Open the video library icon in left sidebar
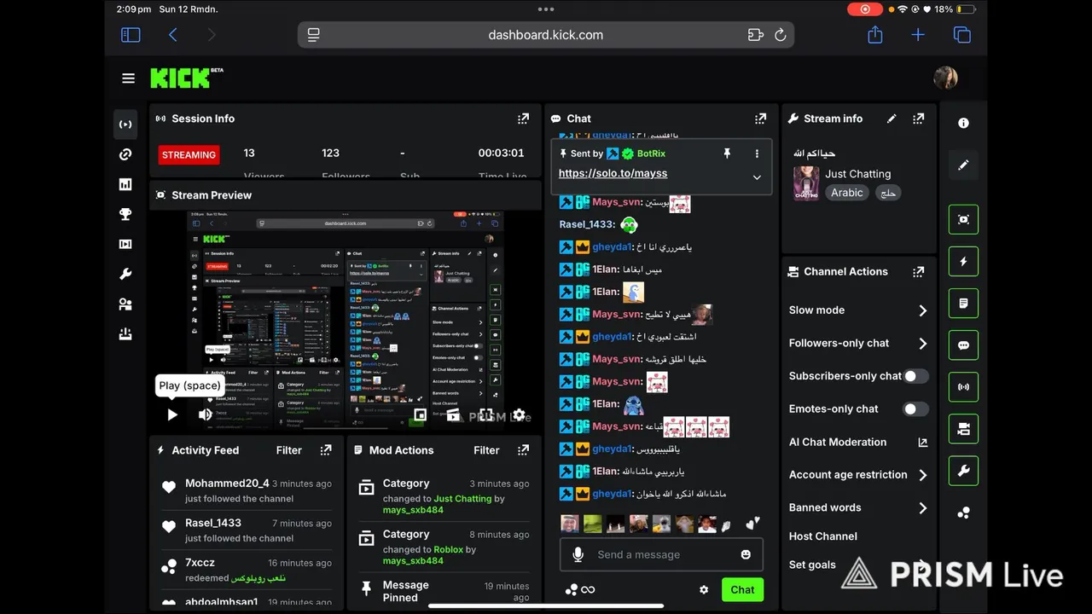 coord(125,244)
